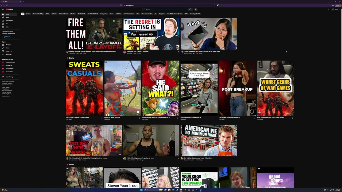Start voice search with microphone icon
Screen dimensions: 342x192
(x=196, y=9)
